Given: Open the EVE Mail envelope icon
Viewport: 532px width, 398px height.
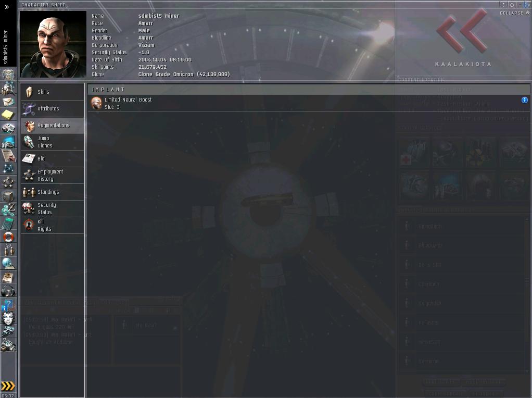Looking at the screenshot, I should click(x=8, y=102).
